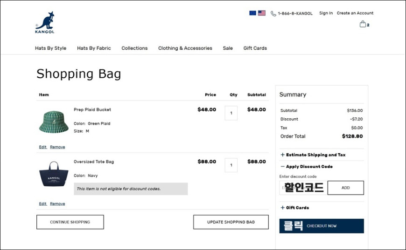This screenshot has width=406, height=250.
Task: Open the Clothing & Accessories menu
Action: pyautogui.click(x=185, y=48)
